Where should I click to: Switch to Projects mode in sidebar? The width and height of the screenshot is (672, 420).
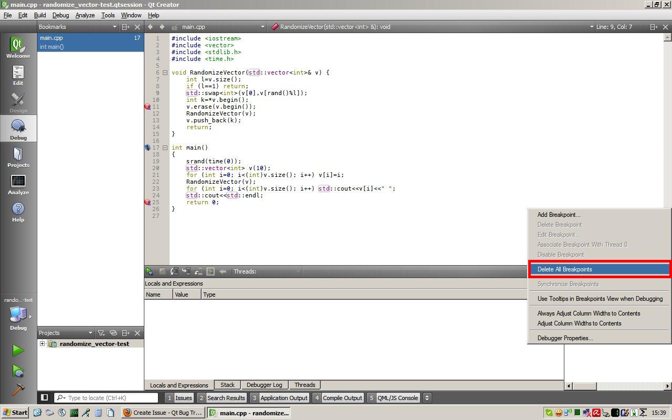(18, 156)
